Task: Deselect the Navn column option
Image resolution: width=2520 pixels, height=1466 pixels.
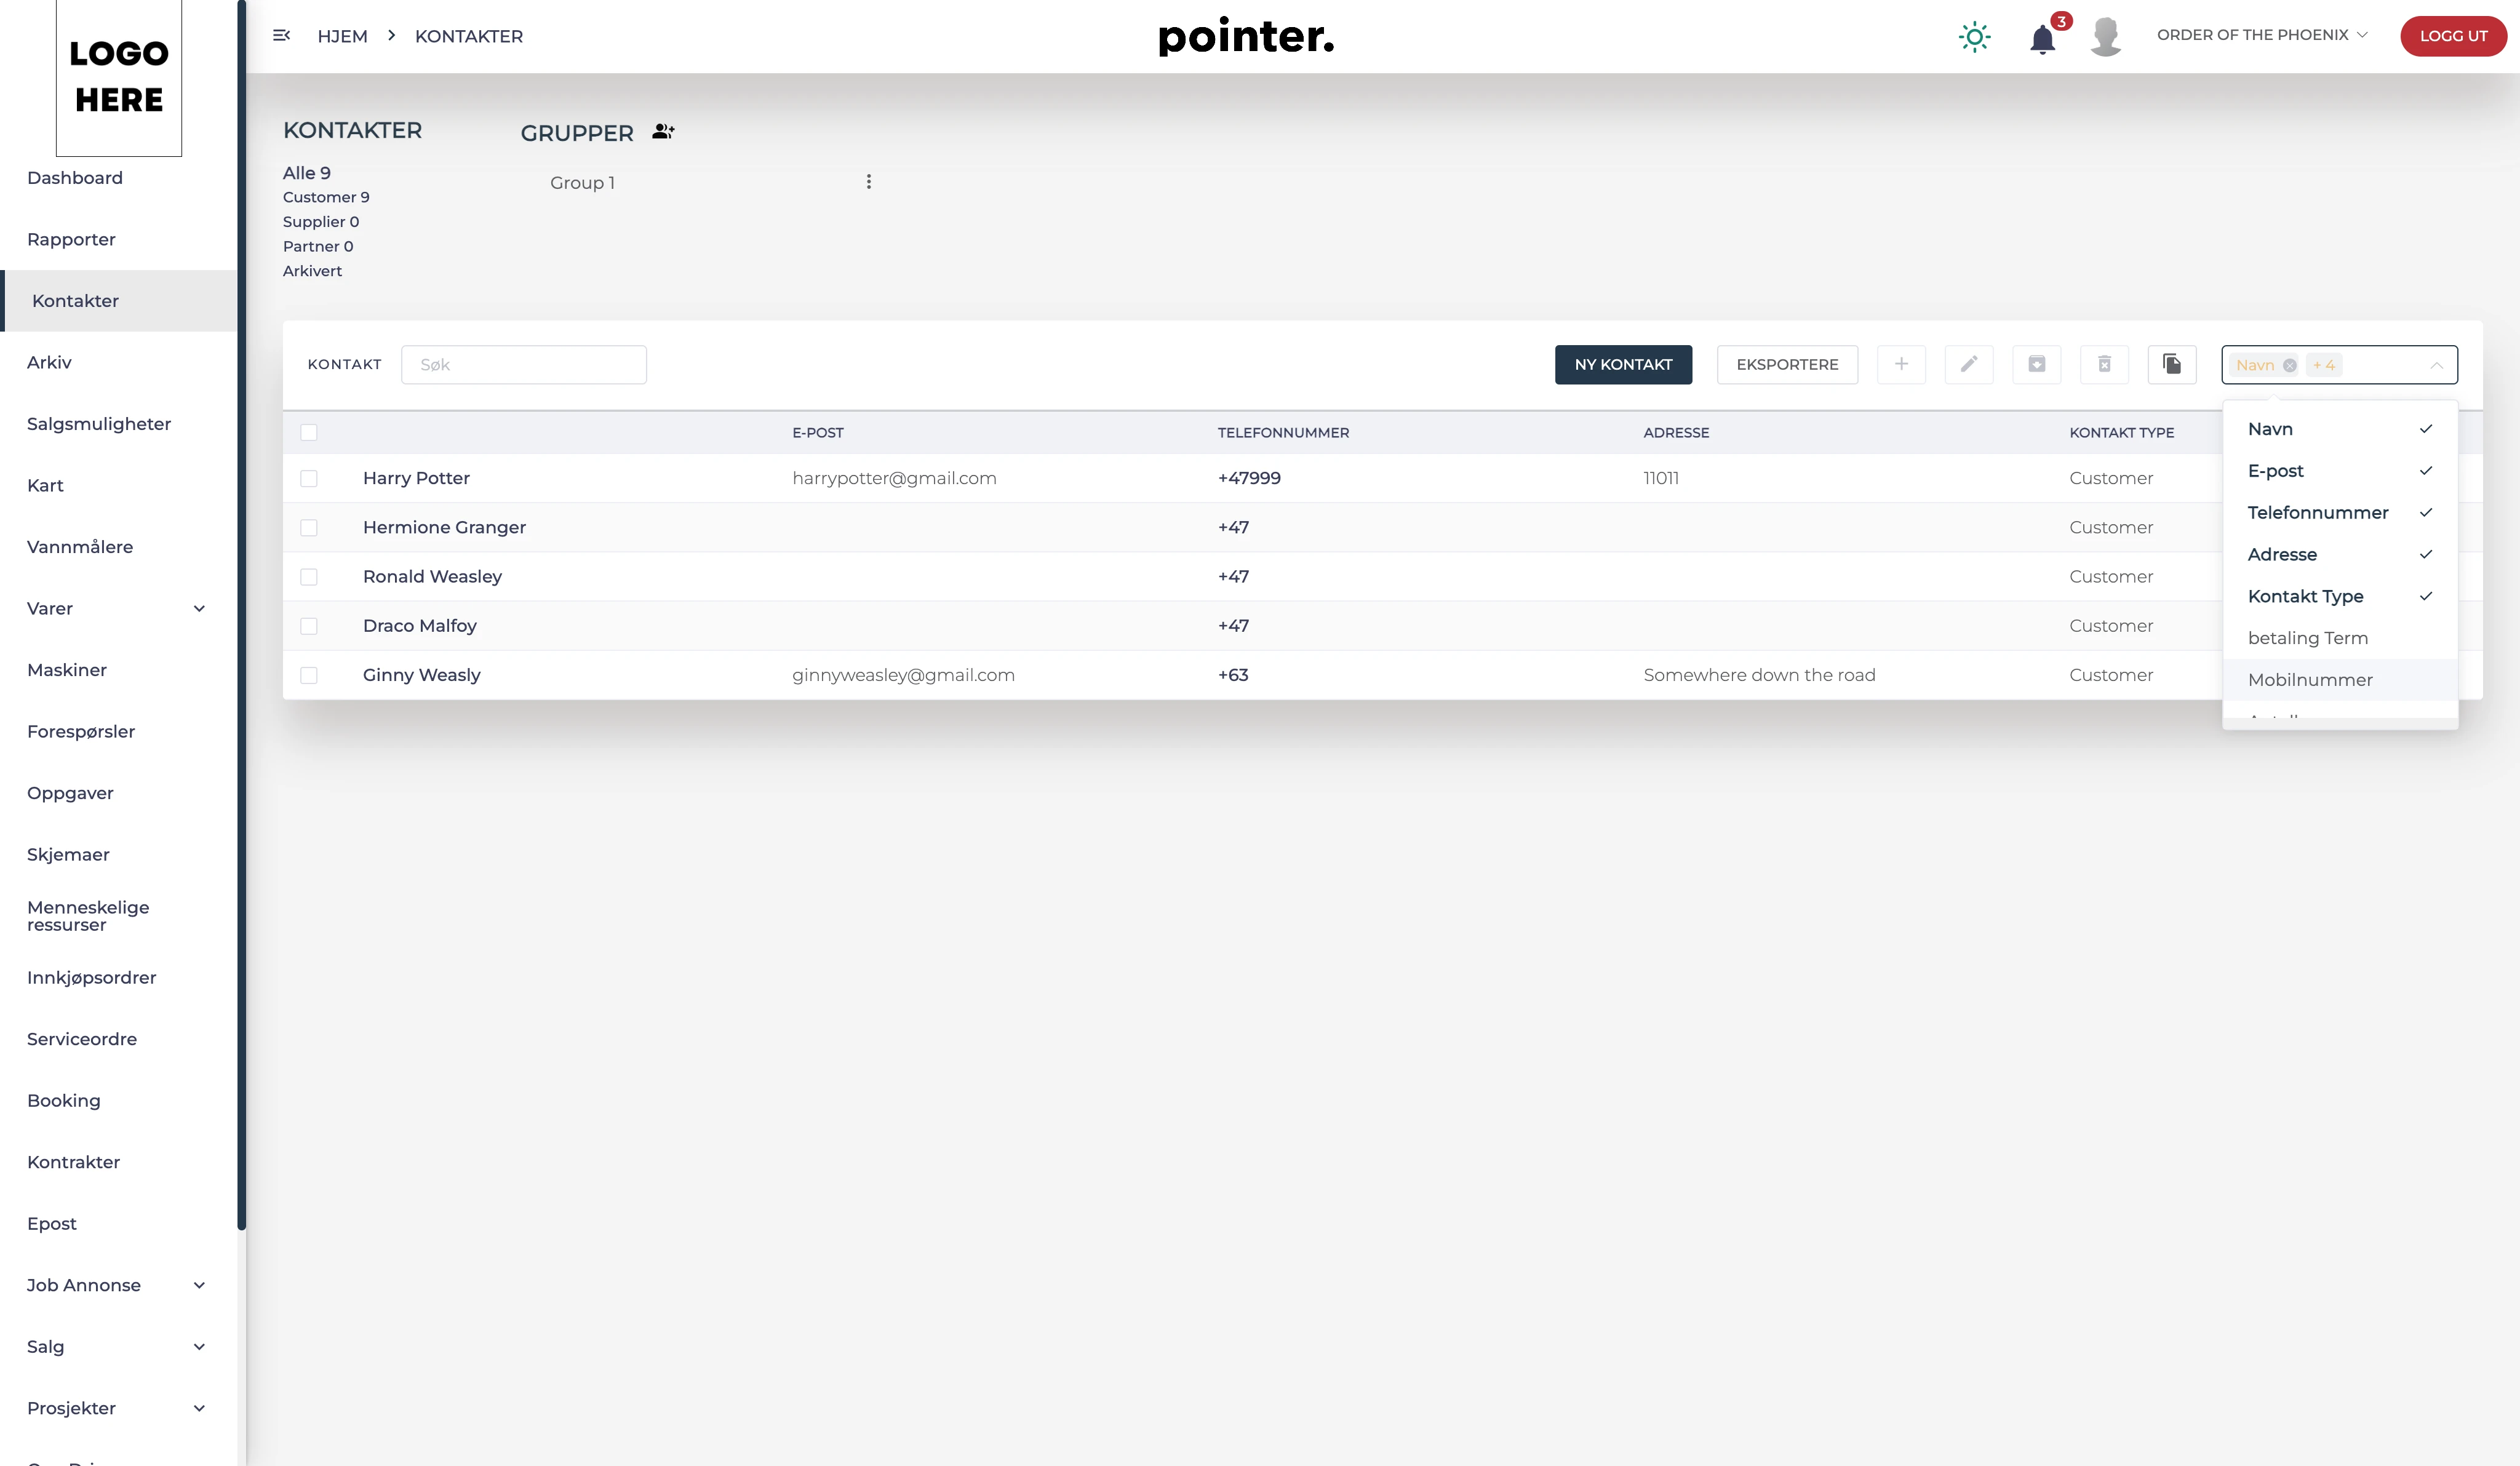Action: pyautogui.click(x=2339, y=429)
